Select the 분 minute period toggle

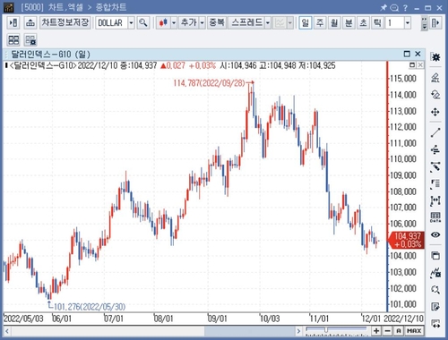[x=349, y=23]
